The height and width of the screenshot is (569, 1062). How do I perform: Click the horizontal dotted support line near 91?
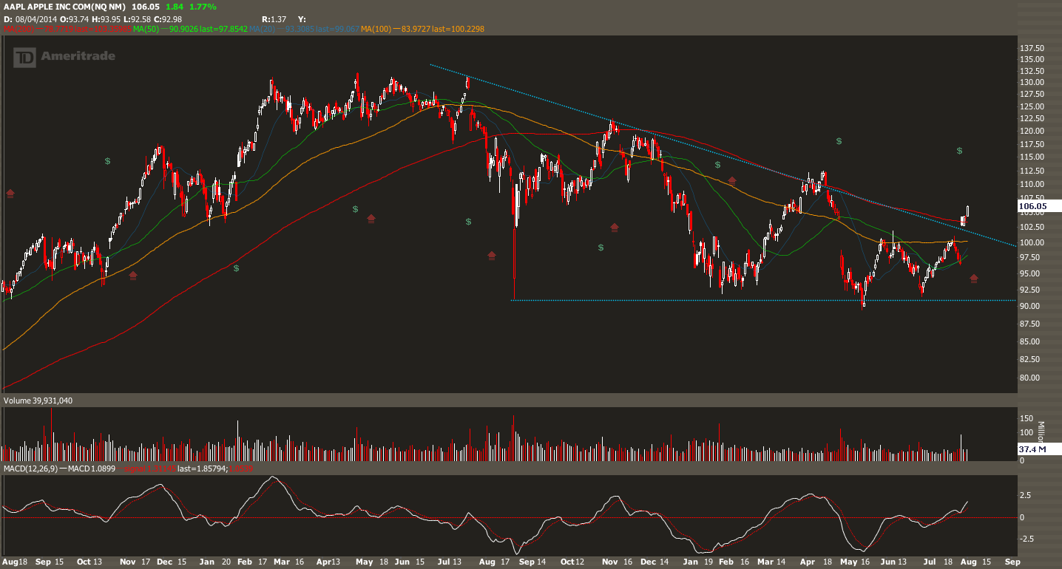coord(762,300)
